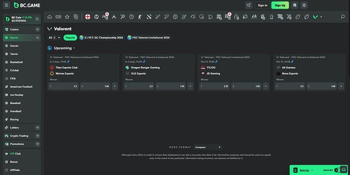Screen dimensions: 350x175
Task: Open Racing in the sidebar
Action: click(x=22, y=119)
